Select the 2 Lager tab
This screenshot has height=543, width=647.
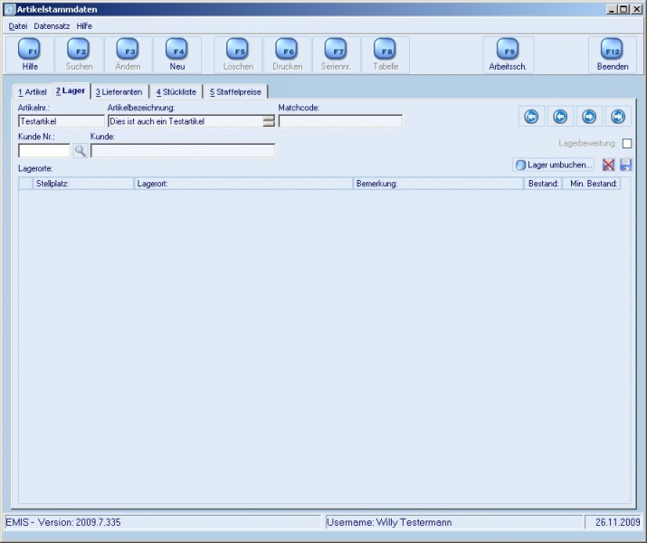(71, 90)
